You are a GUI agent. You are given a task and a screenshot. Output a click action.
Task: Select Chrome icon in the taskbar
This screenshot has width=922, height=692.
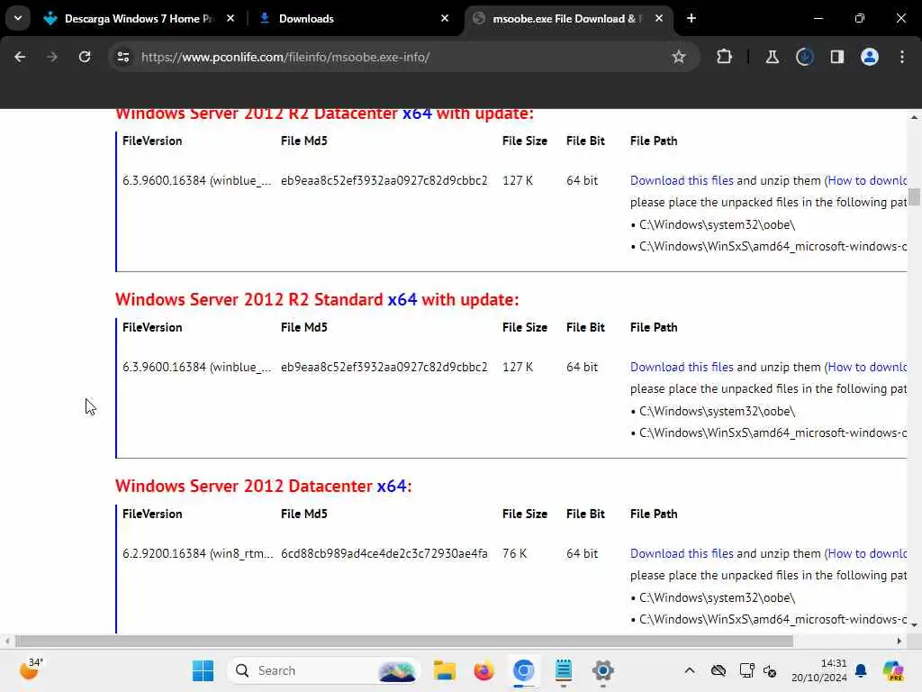click(523, 670)
